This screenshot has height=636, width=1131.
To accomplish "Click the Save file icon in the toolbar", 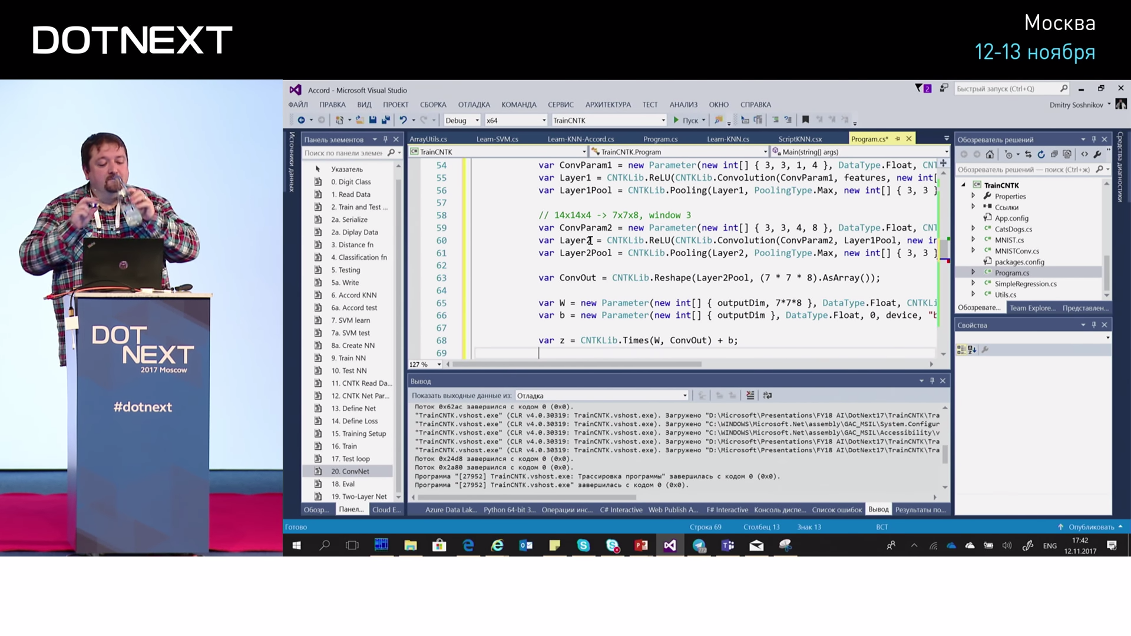I will click(373, 120).
